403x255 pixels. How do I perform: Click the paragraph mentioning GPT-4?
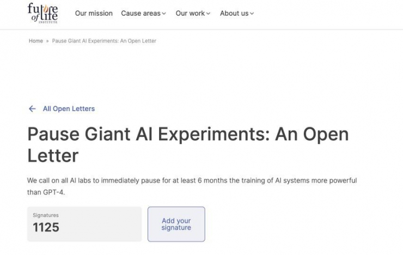point(192,186)
